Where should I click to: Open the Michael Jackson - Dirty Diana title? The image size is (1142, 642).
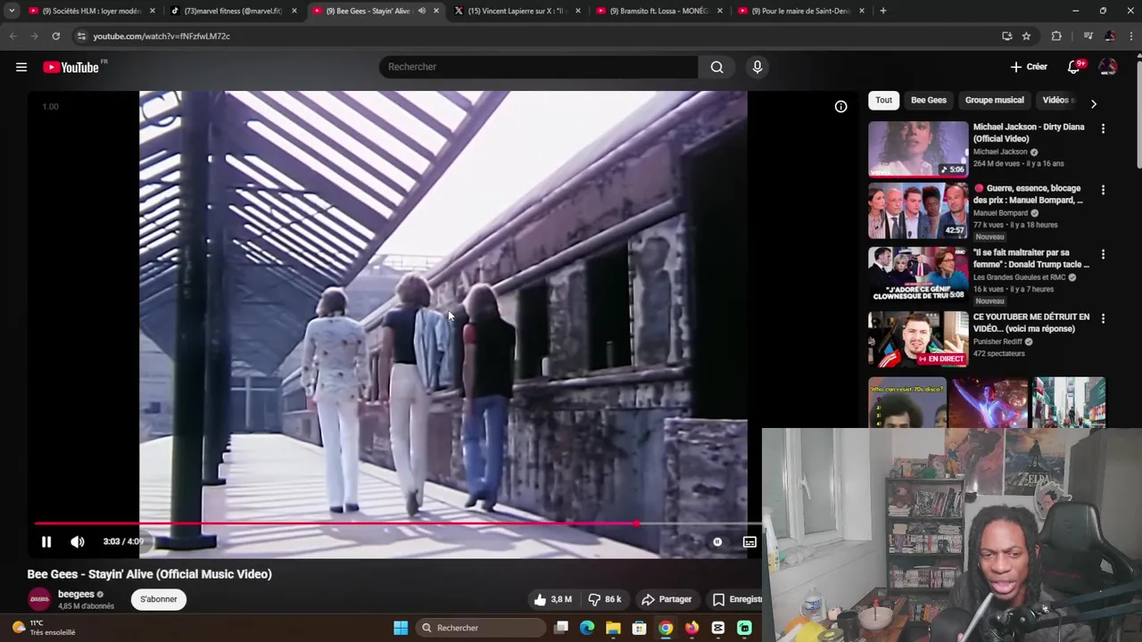point(1029,133)
